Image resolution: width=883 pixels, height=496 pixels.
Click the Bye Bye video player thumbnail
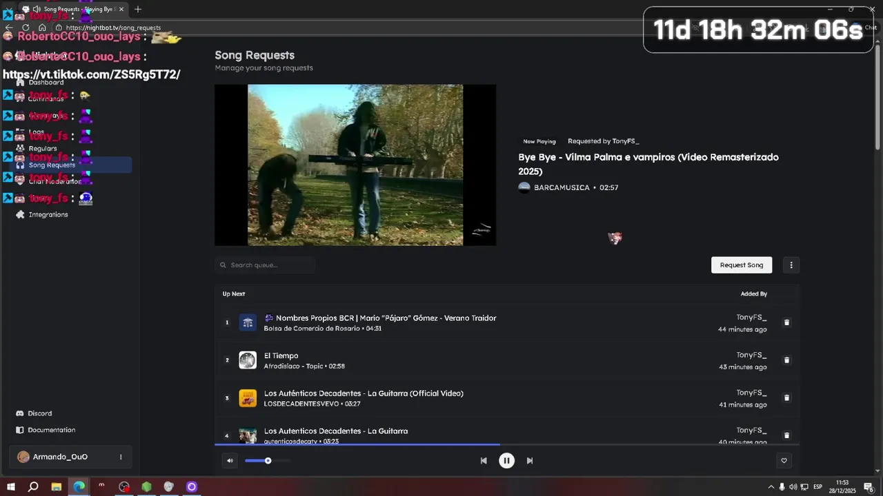click(x=355, y=165)
